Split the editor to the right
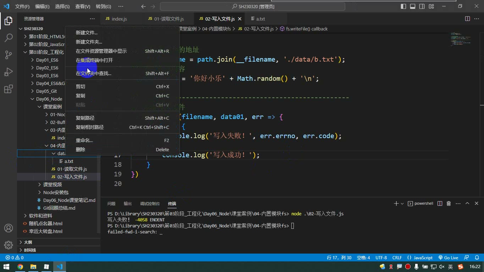The width and height of the screenshot is (484, 272). click(x=467, y=19)
